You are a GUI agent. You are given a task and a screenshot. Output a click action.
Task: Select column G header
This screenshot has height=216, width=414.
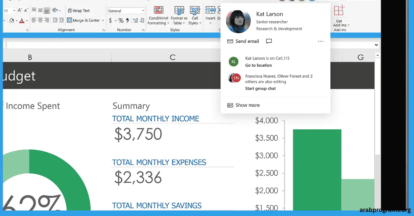click(361, 57)
